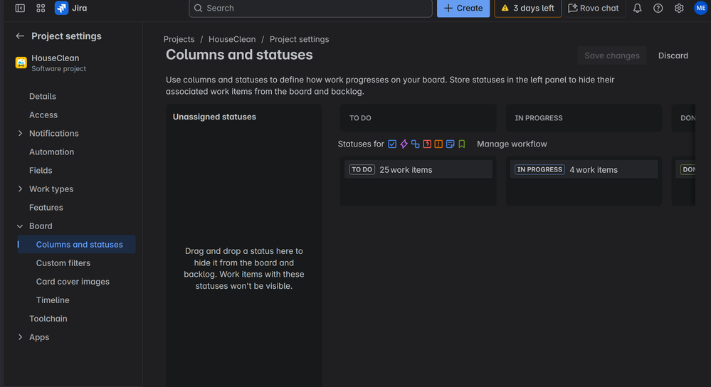This screenshot has height=387, width=711.
Task: Select the IN PROGRESS column header
Action: pyautogui.click(x=584, y=118)
